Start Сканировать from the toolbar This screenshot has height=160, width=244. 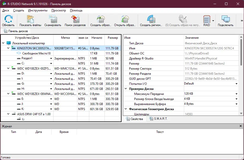(53, 19)
